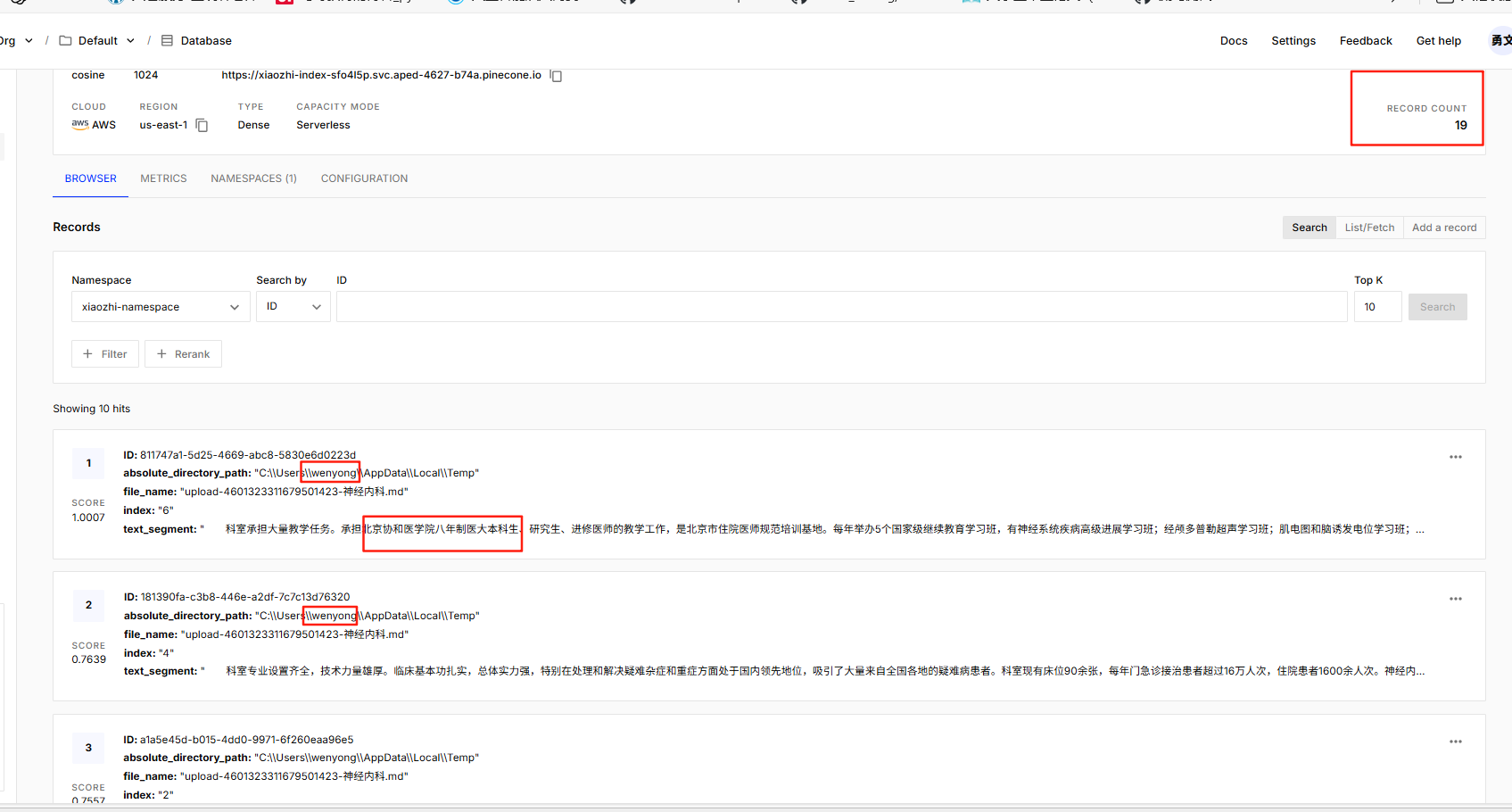The height and width of the screenshot is (812, 1512).
Task: Switch to the BROWSER tab
Action: point(90,178)
